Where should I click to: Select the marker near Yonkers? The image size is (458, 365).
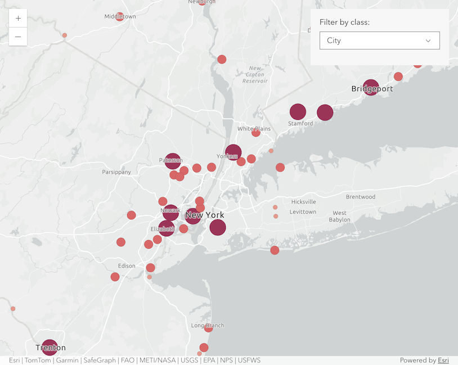(x=234, y=152)
